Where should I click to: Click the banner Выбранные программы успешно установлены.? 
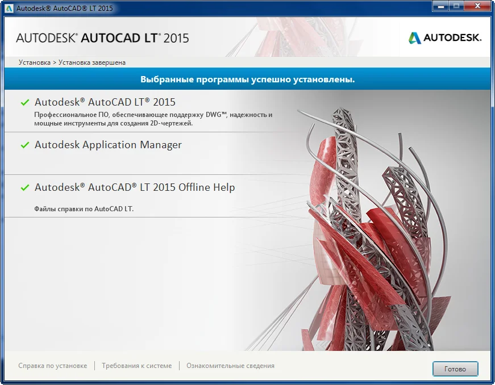click(248, 79)
